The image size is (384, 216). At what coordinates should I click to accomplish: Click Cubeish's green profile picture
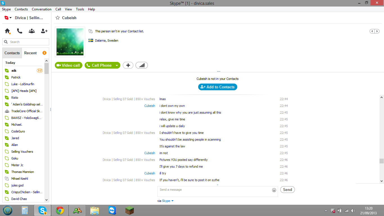click(70, 42)
